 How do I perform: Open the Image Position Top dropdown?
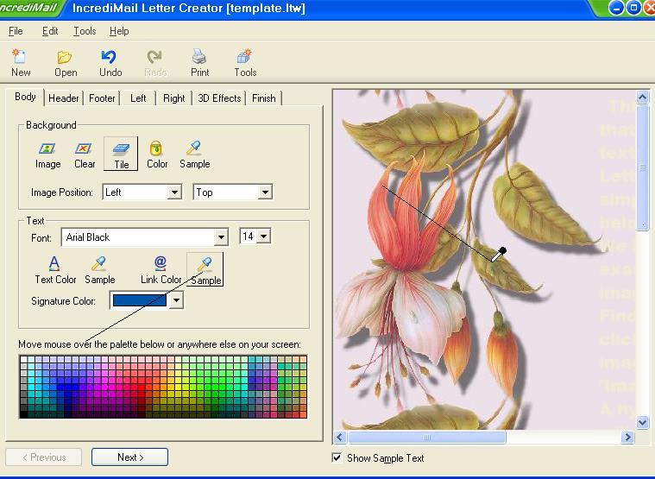(264, 192)
